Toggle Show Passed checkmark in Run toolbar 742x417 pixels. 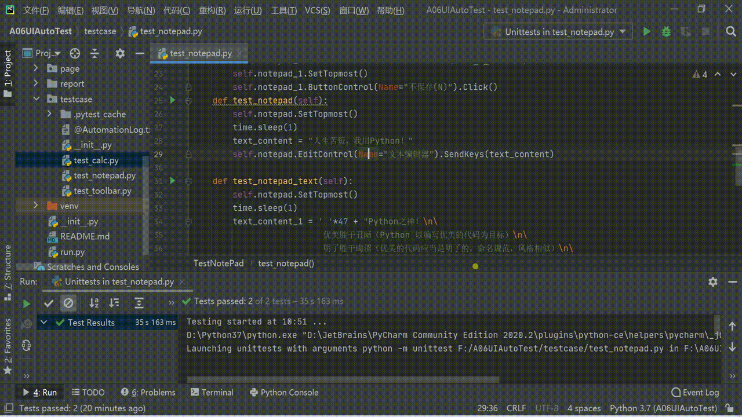pos(49,303)
